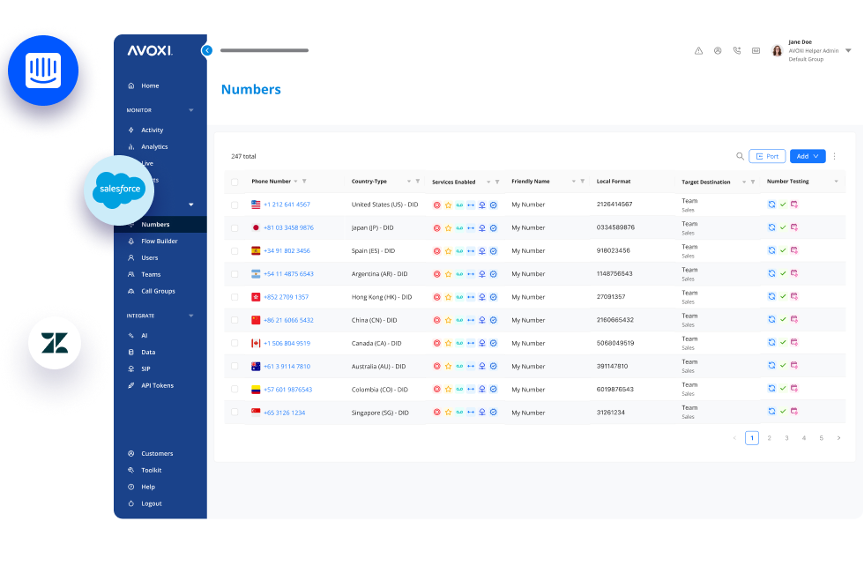Viewport: 864px width, 573px height.
Task: Go to page 3 of results
Action: [786, 437]
